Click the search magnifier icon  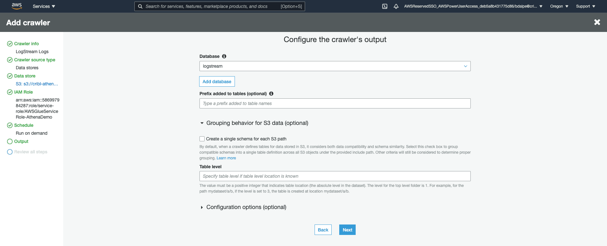140,6
